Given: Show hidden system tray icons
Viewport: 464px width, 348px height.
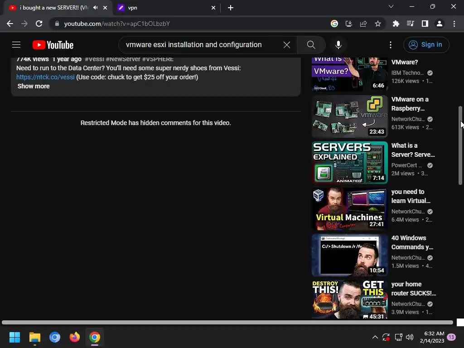Looking at the screenshot, I should click(x=375, y=337).
